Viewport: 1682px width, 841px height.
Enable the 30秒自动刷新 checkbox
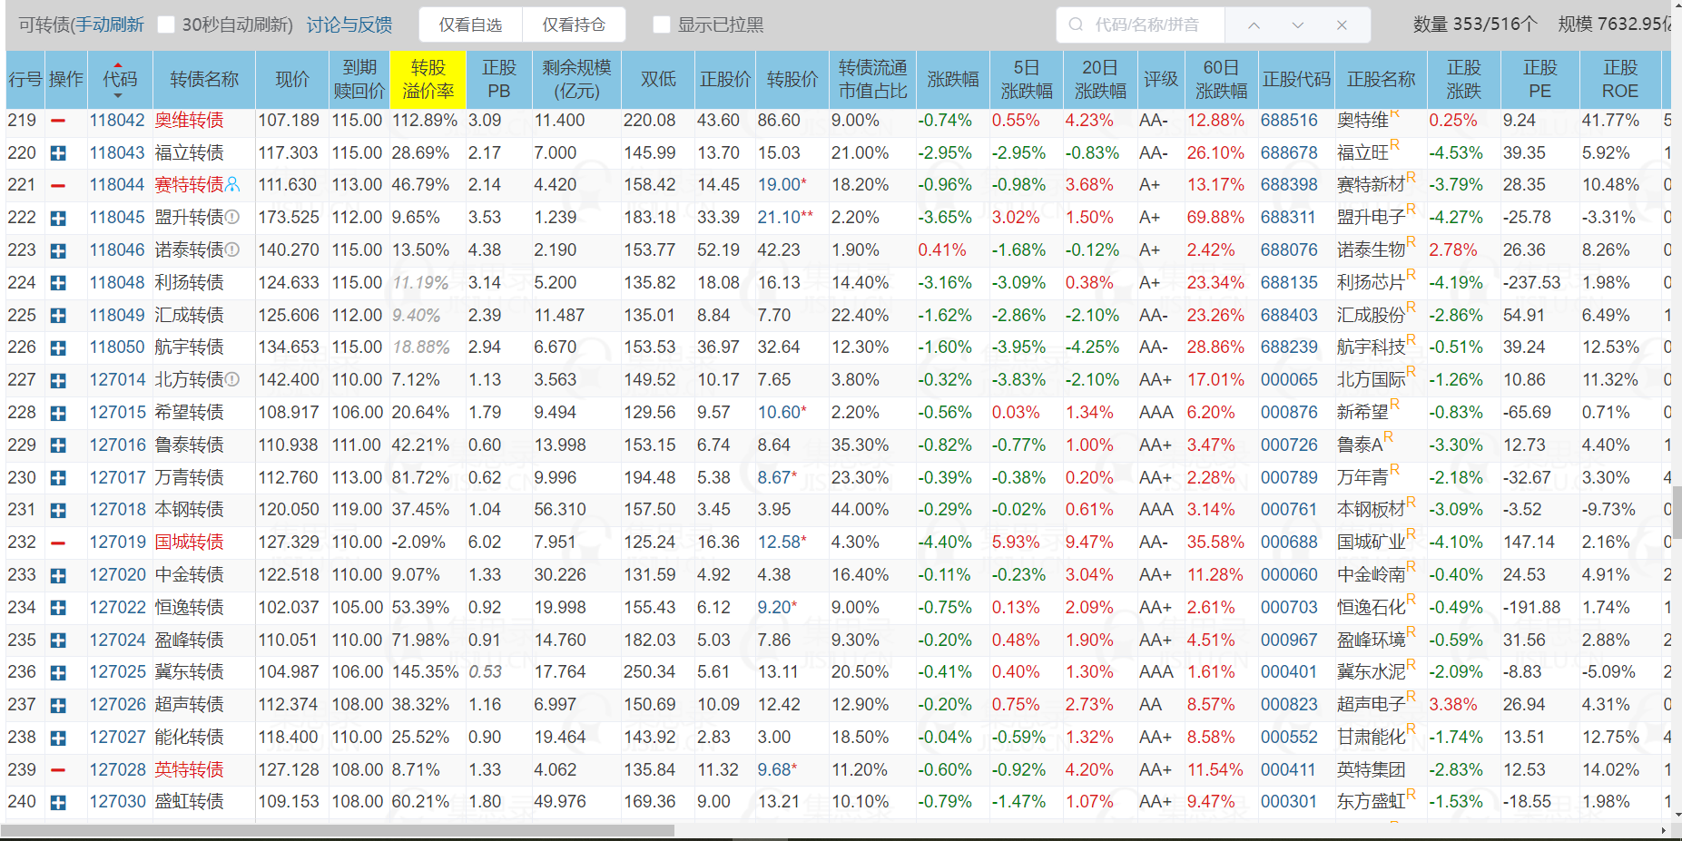point(166,24)
